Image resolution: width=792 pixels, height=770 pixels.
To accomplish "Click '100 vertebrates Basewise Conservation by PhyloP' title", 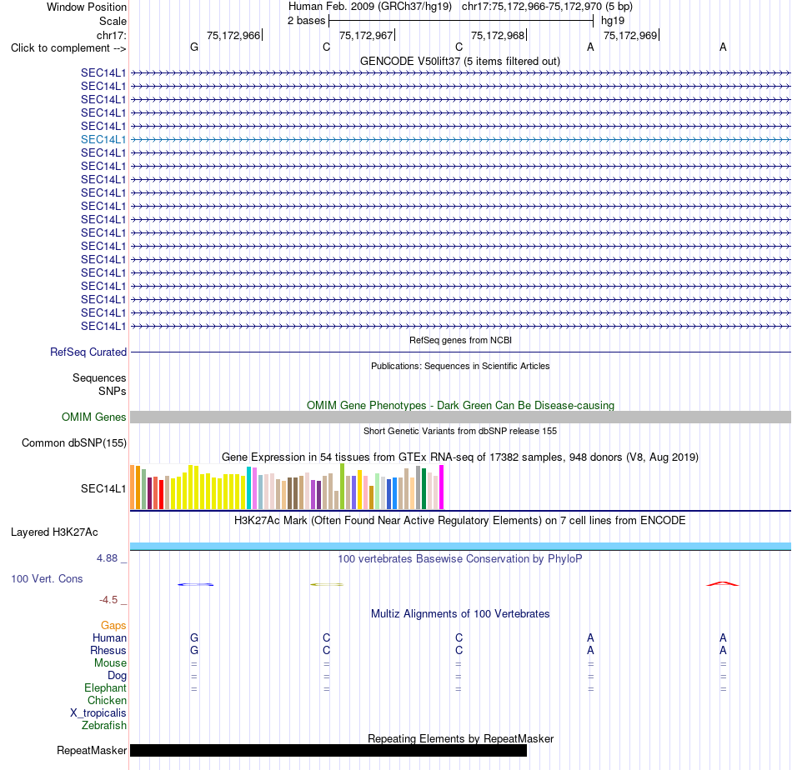I will tap(460, 559).
